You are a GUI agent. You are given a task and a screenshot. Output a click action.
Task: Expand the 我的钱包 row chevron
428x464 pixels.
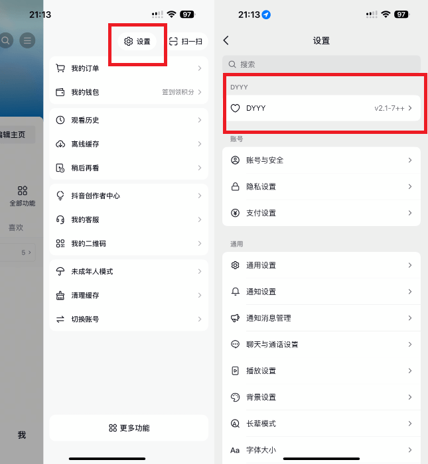click(x=200, y=92)
